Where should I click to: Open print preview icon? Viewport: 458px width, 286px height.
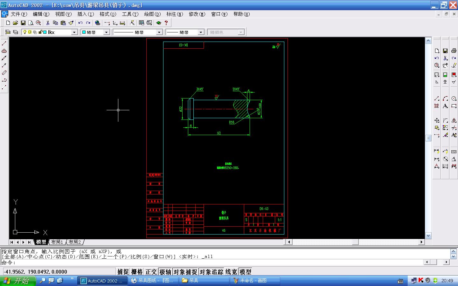[31, 23]
